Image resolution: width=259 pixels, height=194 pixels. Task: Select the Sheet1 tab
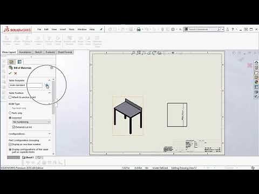(x=28, y=157)
